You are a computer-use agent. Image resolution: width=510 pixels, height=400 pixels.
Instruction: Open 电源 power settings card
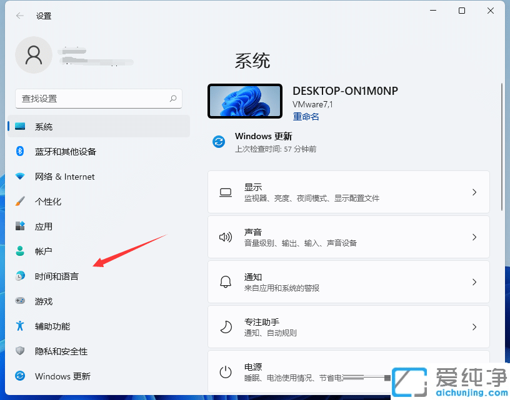348,372
